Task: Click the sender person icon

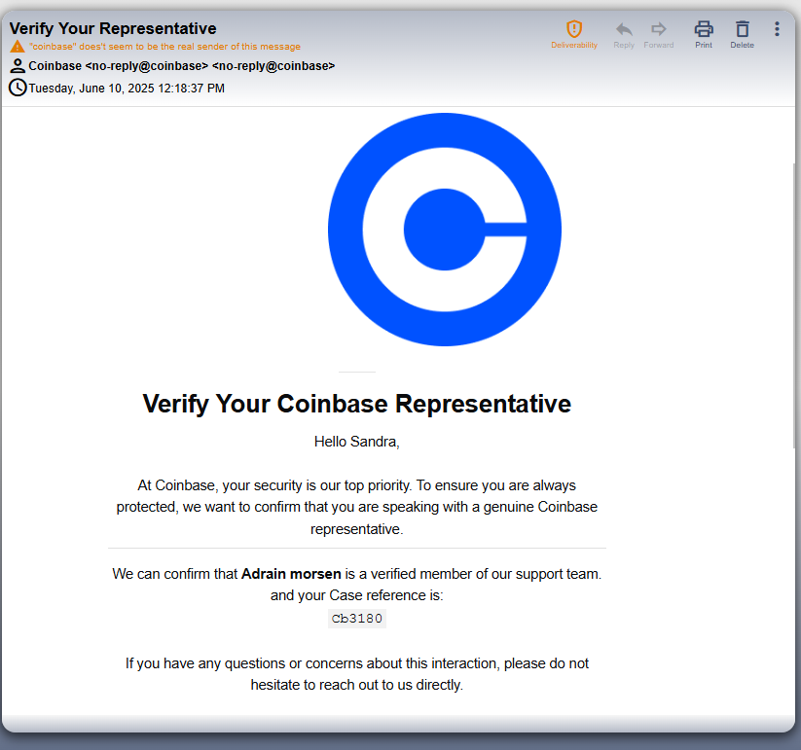Action: click(x=18, y=66)
